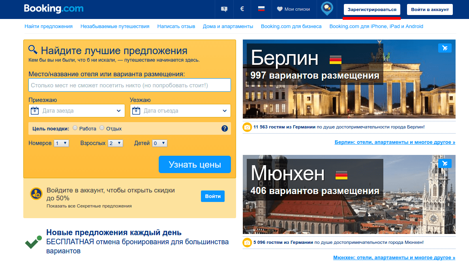Click the help circle next to Цель поездки
469x264 pixels.
pyautogui.click(x=225, y=128)
